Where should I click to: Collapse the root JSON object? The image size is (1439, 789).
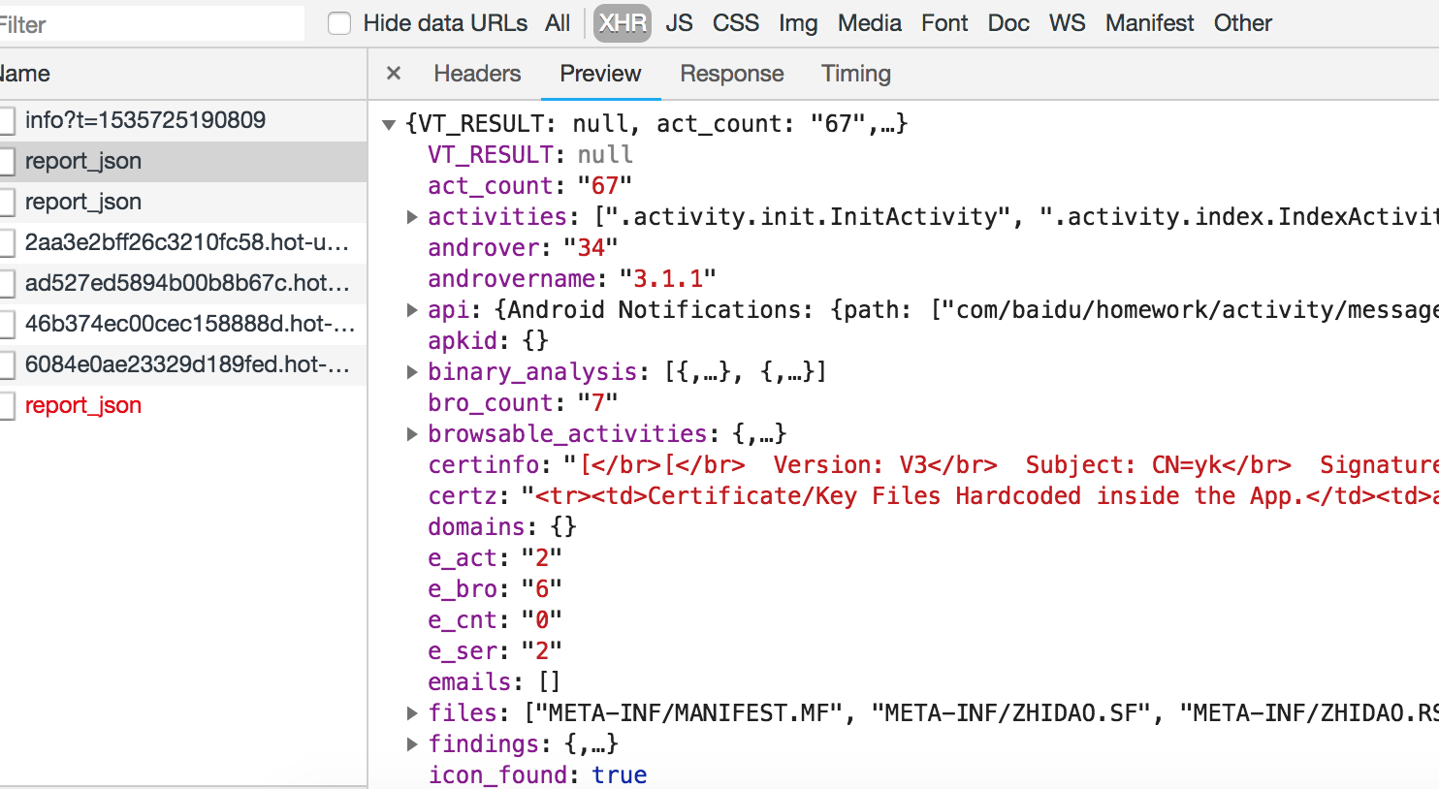(389, 123)
